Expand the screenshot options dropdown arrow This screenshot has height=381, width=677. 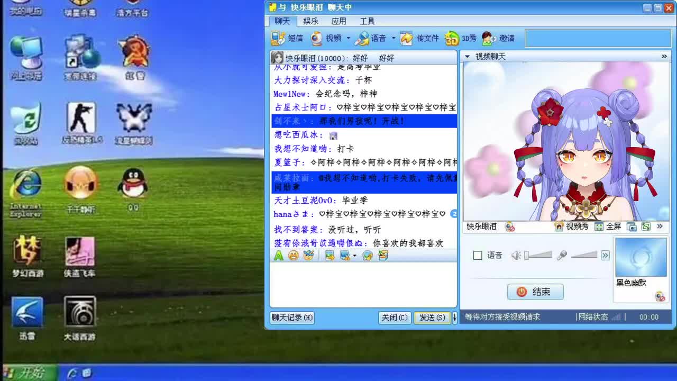pos(354,256)
